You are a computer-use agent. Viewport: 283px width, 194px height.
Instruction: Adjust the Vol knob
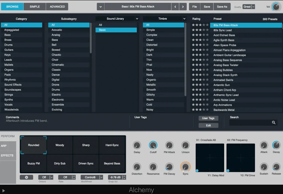[276, 7]
